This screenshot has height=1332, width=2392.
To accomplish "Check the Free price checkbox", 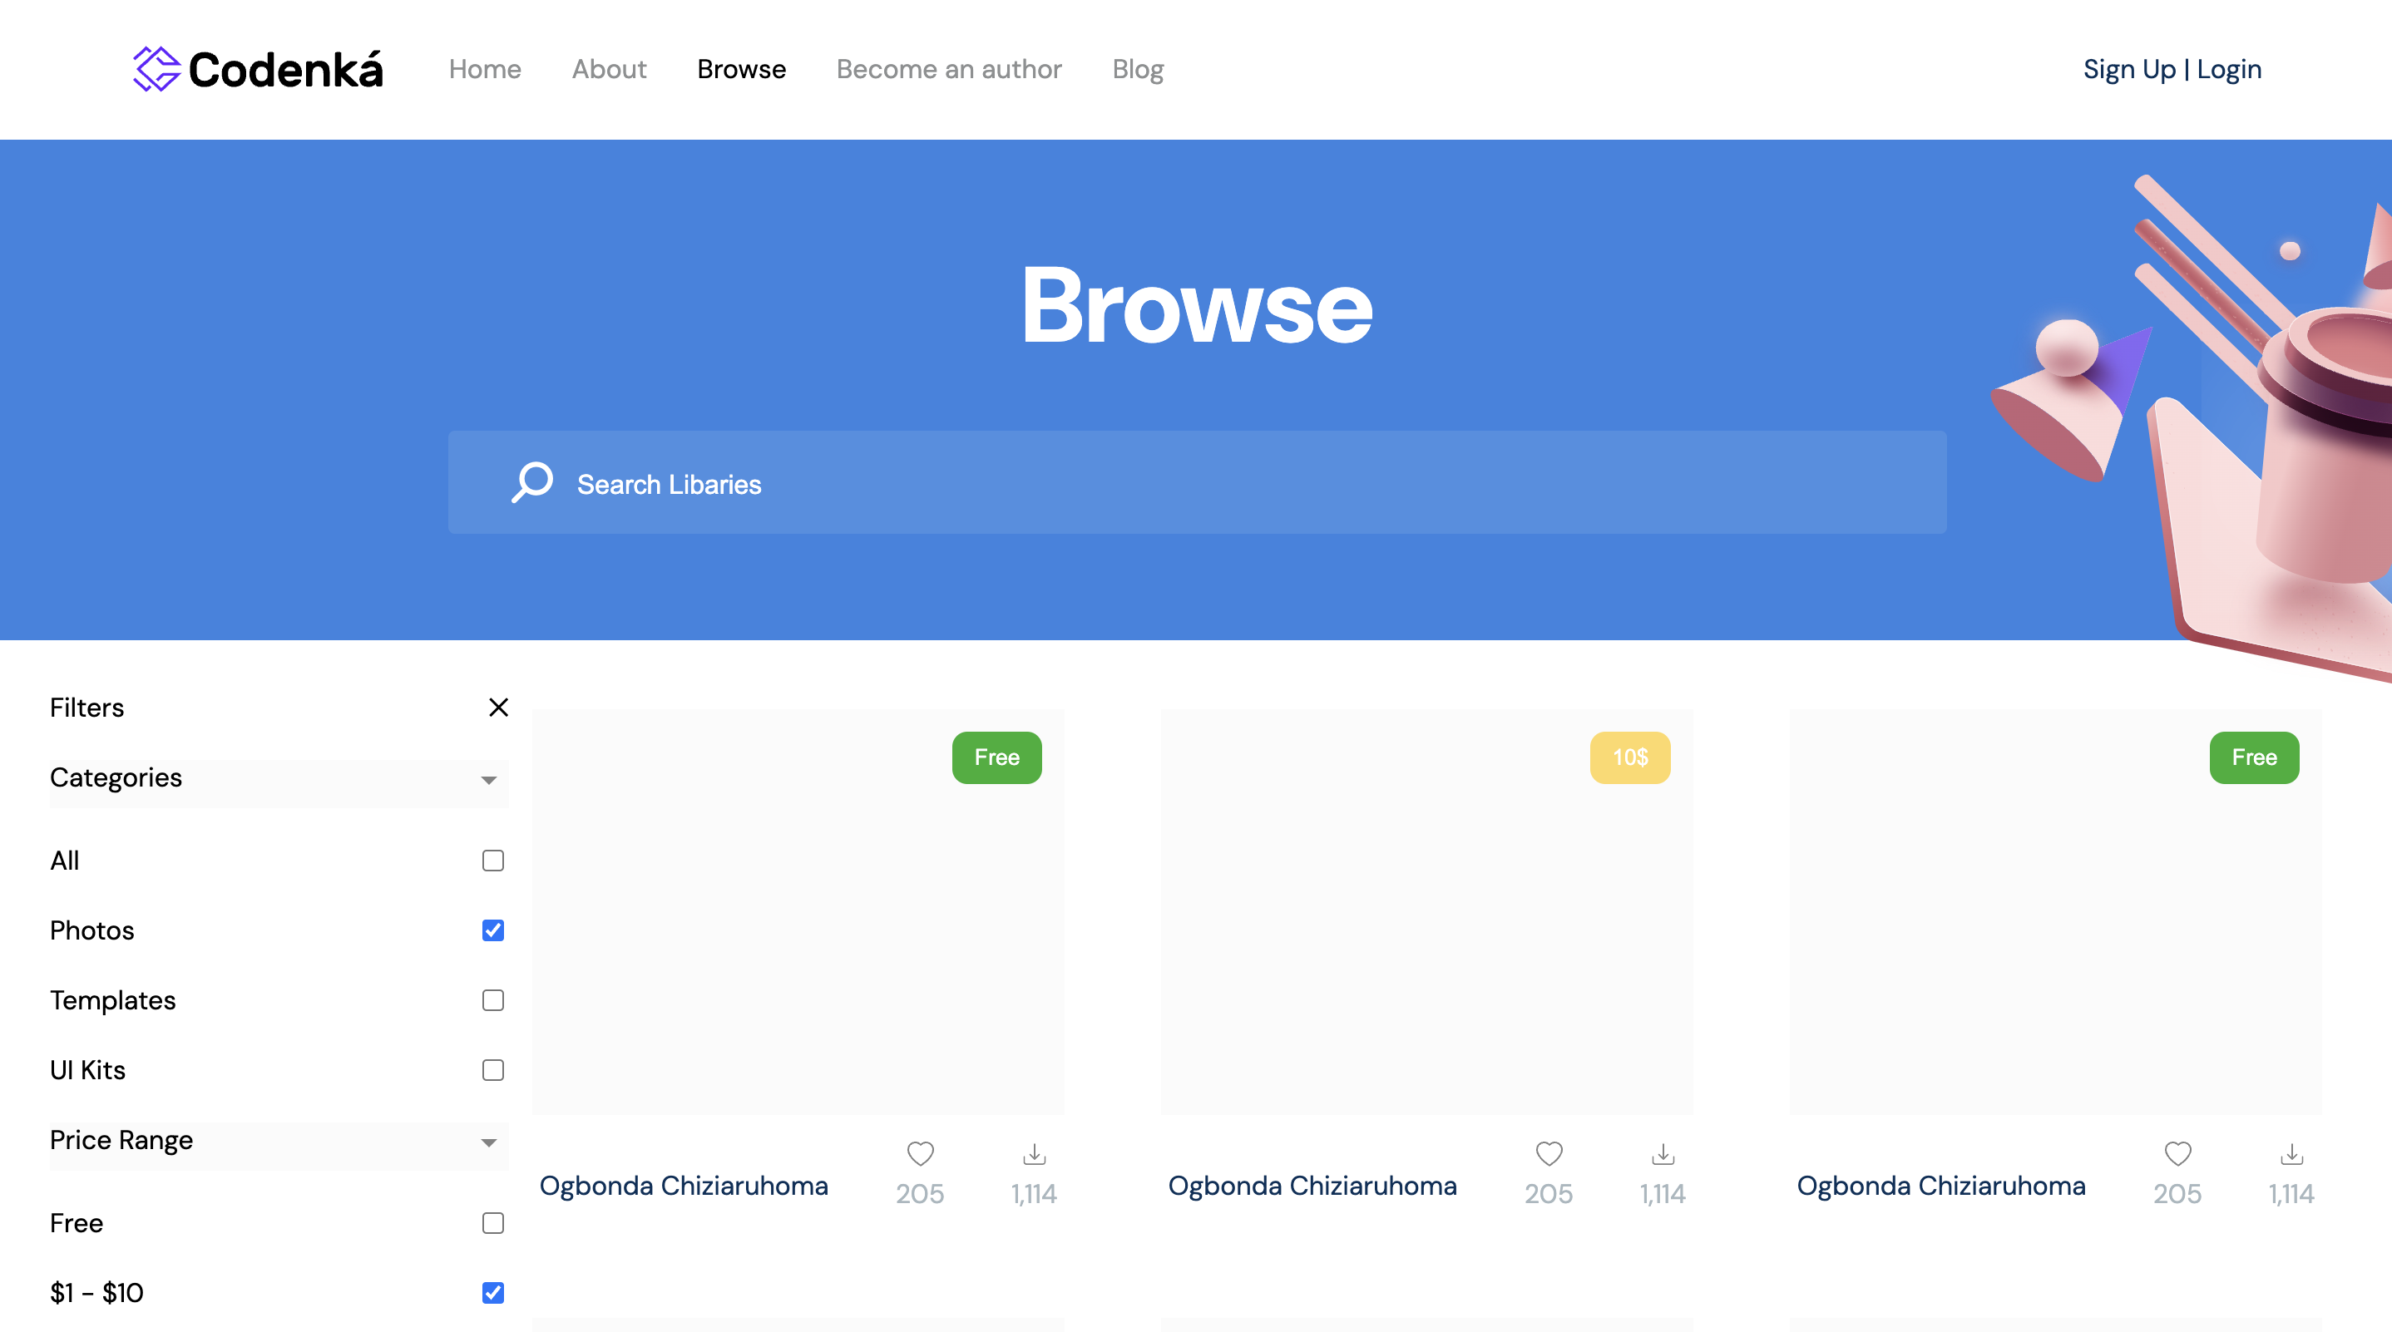I will tap(492, 1222).
